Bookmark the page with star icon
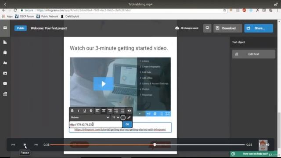281x158 pixels. 224,11
